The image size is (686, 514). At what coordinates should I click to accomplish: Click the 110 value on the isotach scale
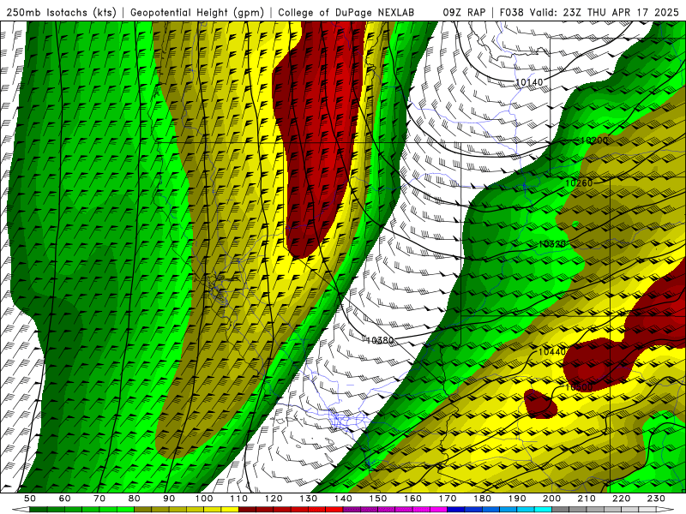[239, 499]
